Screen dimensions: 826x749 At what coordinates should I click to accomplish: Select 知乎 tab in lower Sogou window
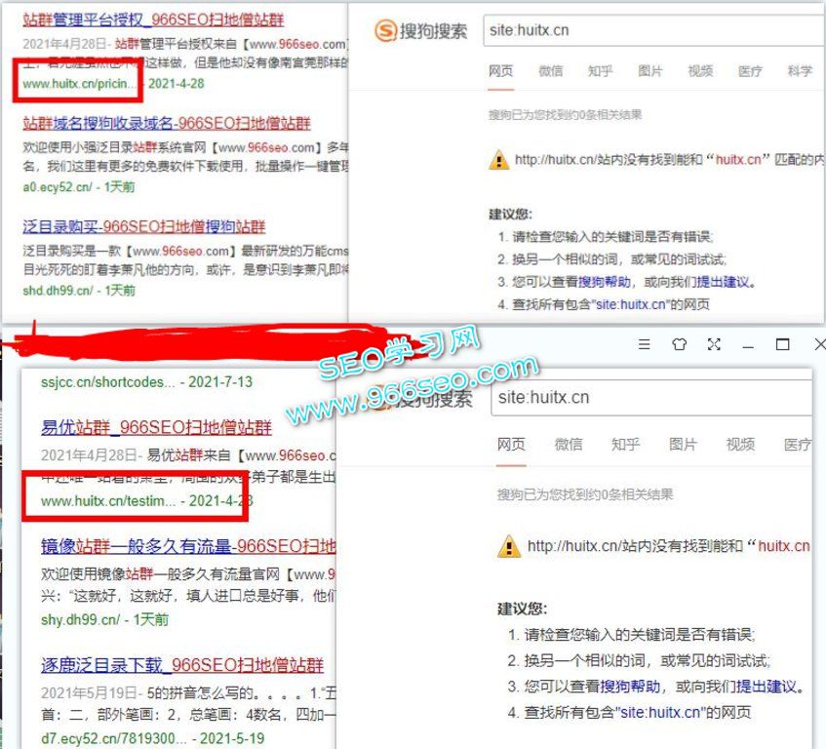pyautogui.click(x=625, y=444)
